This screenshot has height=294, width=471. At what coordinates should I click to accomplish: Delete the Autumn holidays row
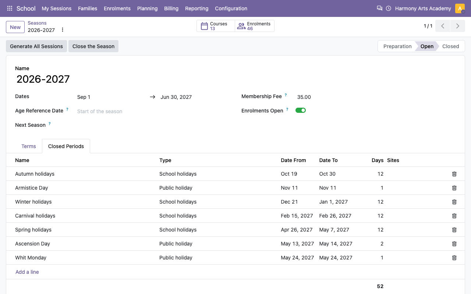point(454,174)
